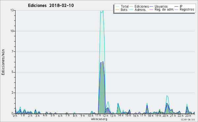Click the x-axis label '12 h'

pos(106,115)
